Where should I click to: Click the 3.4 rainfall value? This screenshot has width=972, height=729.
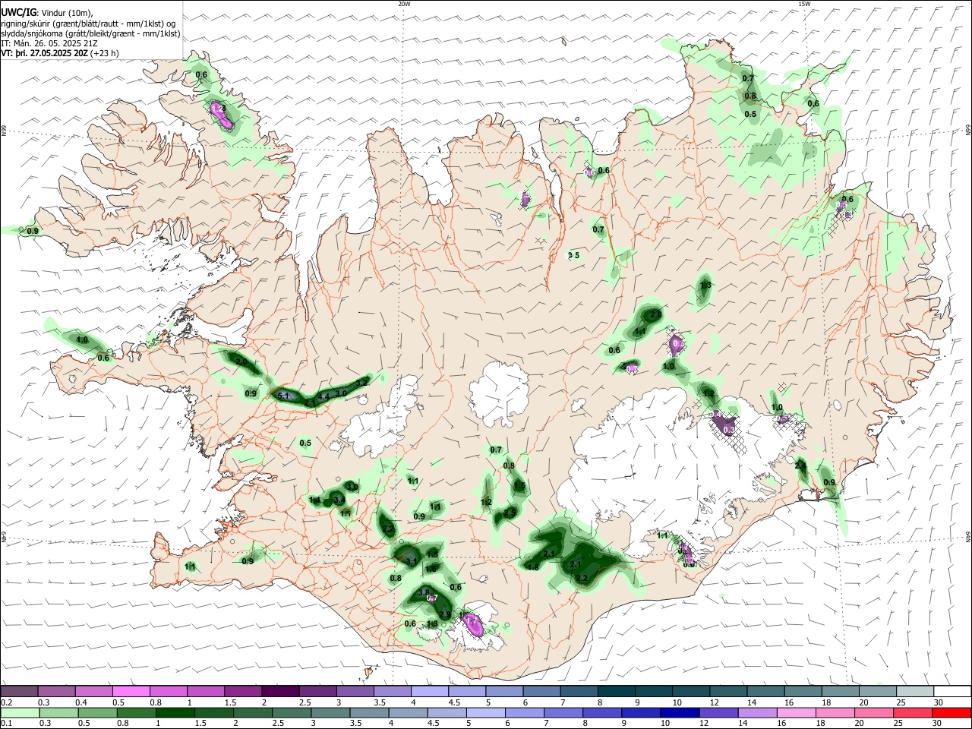[339, 500]
